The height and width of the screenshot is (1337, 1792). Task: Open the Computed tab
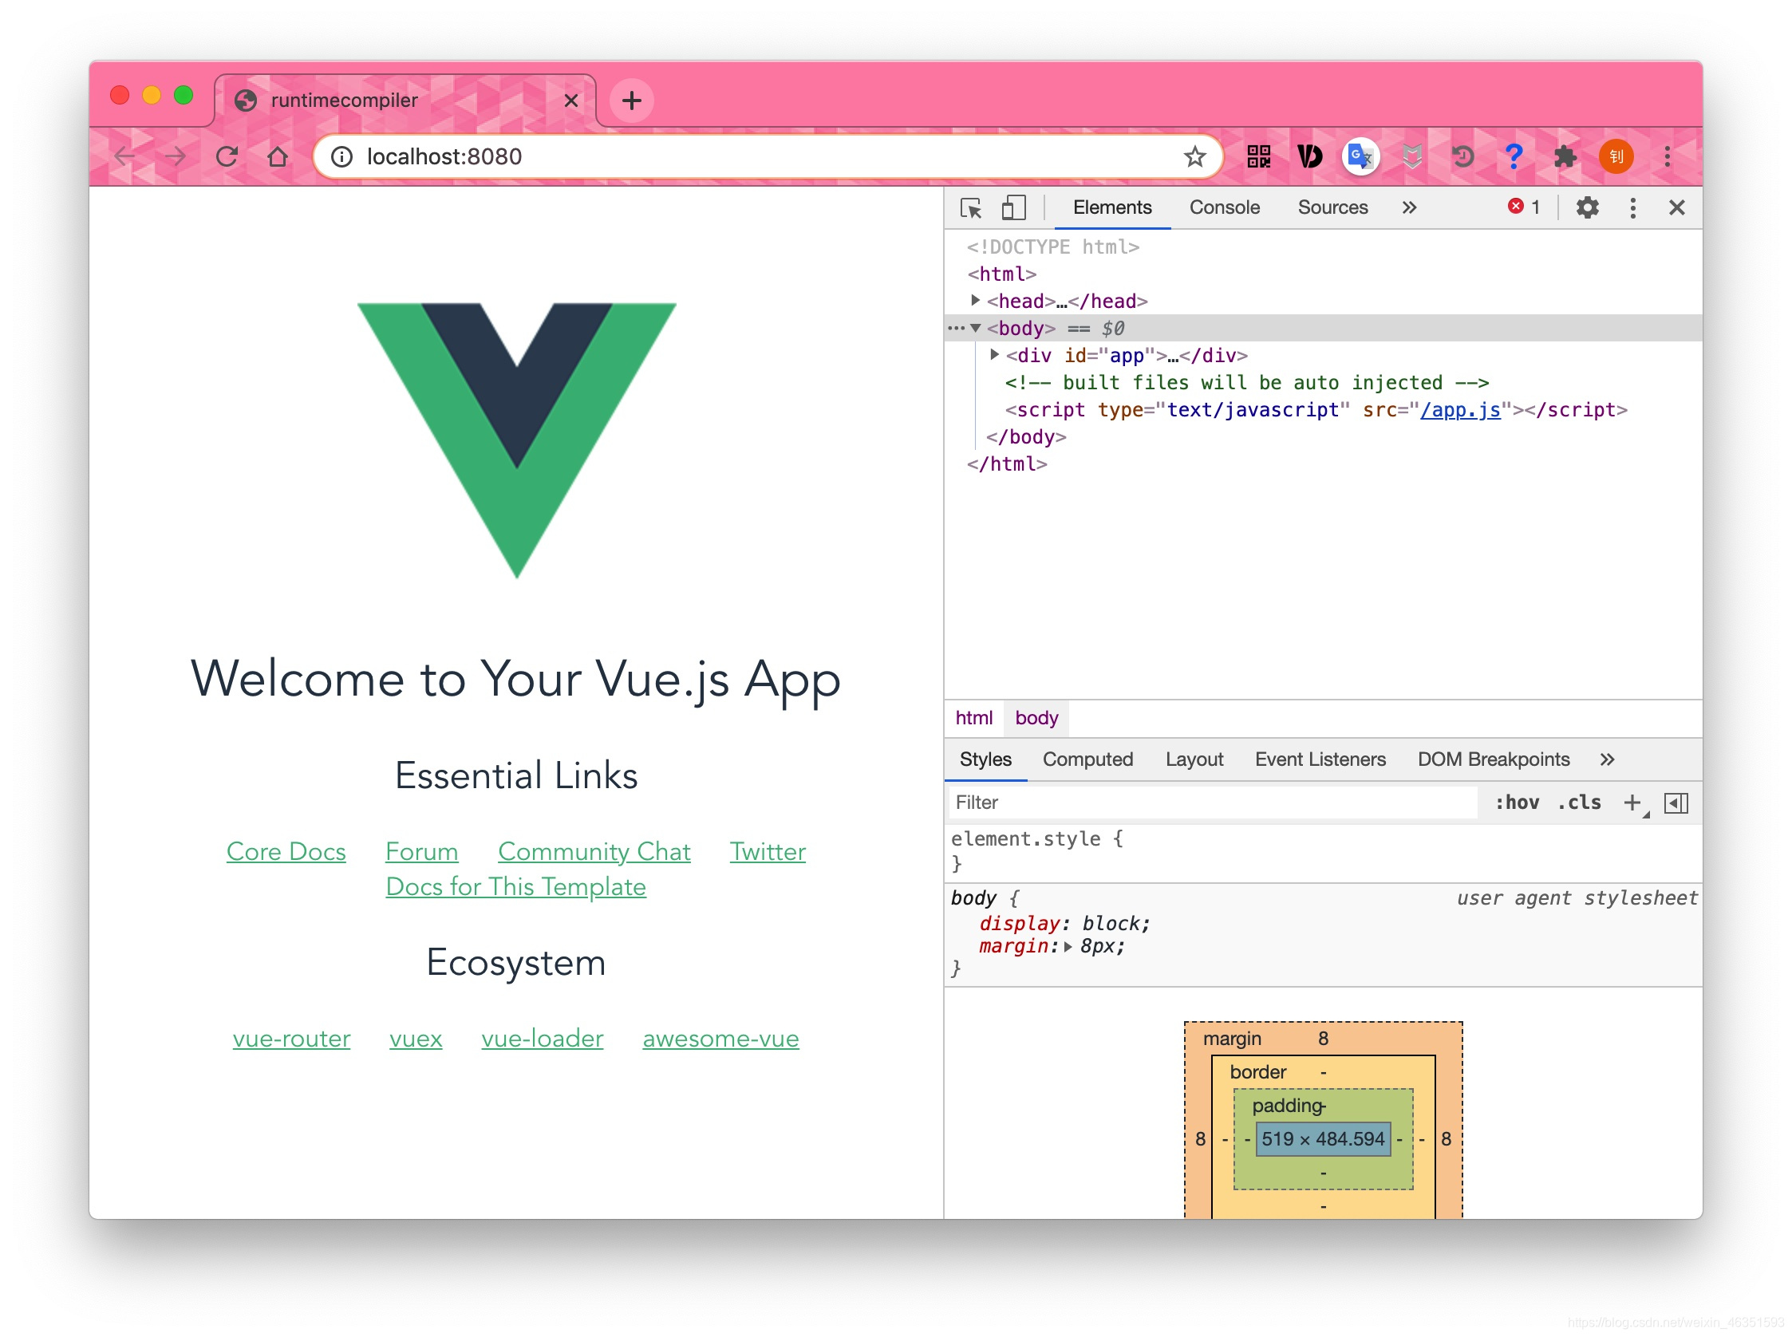click(1087, 759)
